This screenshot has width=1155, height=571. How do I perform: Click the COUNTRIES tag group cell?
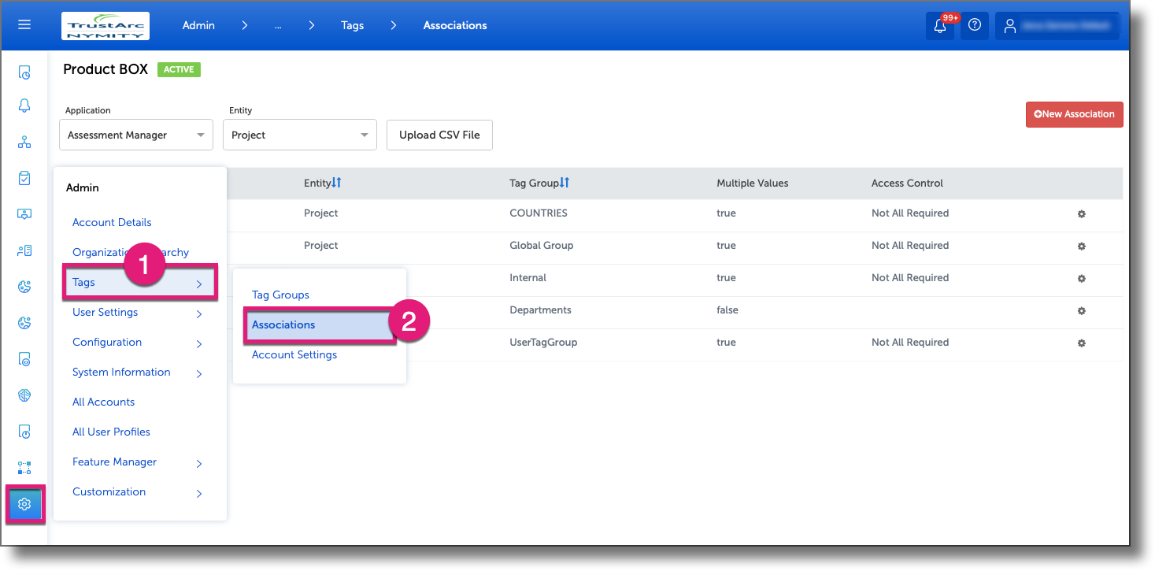[x=539, y=213]
